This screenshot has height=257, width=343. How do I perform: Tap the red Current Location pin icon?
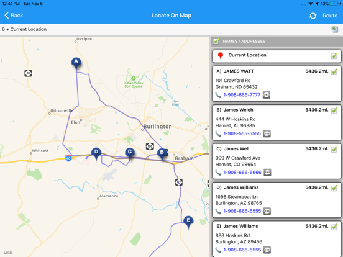[x=221, y=55]
